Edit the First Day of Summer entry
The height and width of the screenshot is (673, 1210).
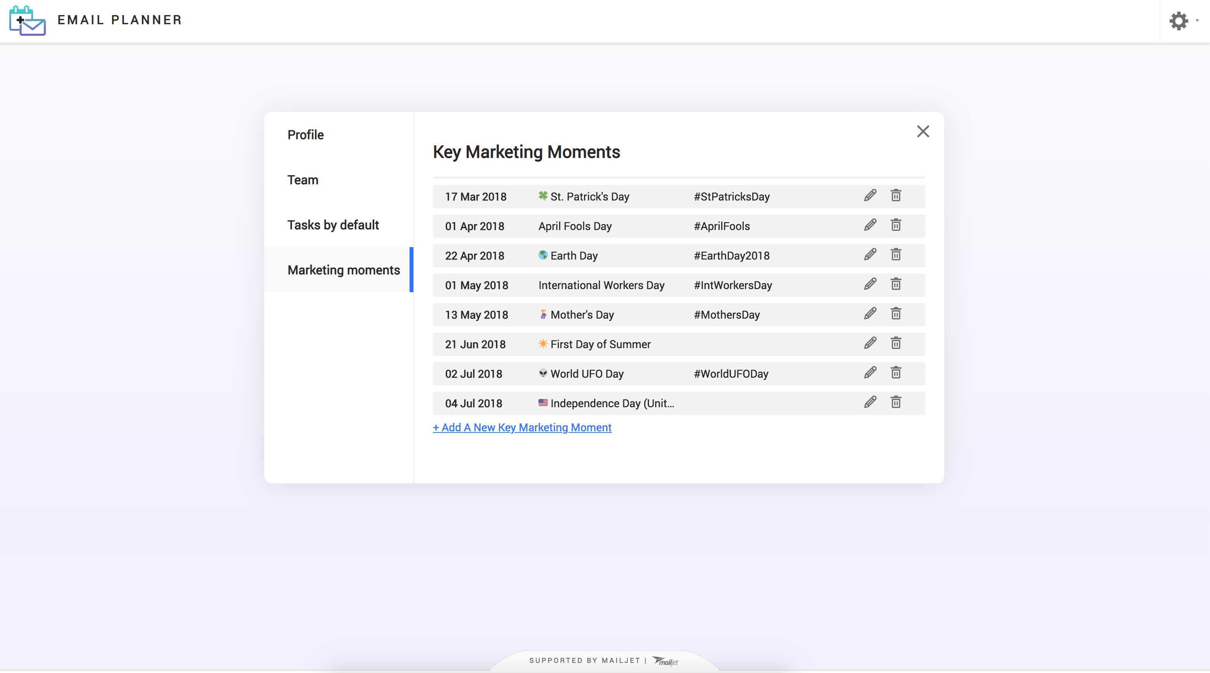[x=870, y=343]
